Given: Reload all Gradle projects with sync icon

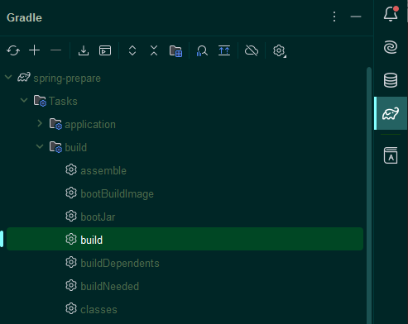Looking at the screenshot, I should pos(13,50).
